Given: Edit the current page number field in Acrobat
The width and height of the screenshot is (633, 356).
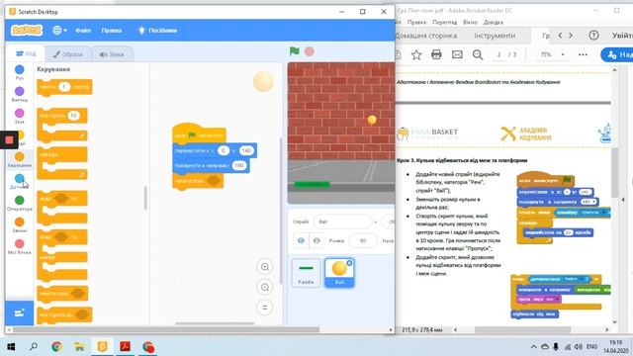Looking at the screenshot, I should [498, 54].
